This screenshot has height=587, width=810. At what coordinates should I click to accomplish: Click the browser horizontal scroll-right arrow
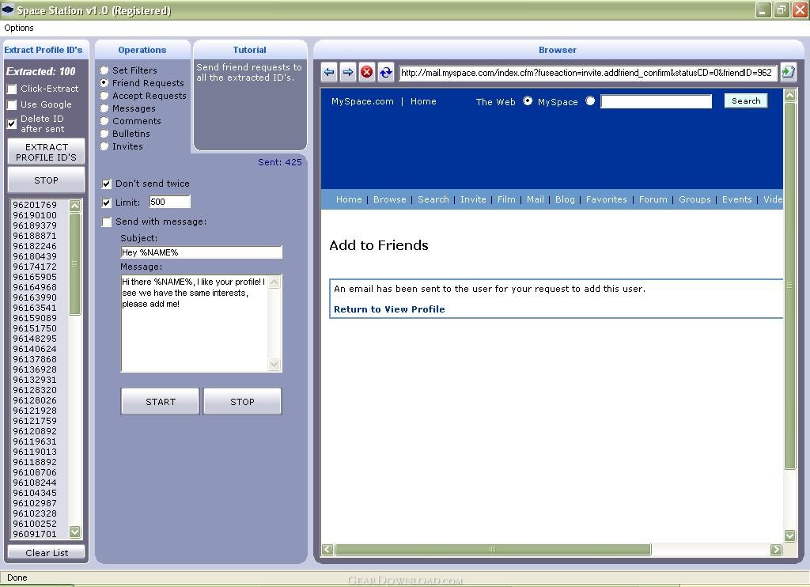776,549
